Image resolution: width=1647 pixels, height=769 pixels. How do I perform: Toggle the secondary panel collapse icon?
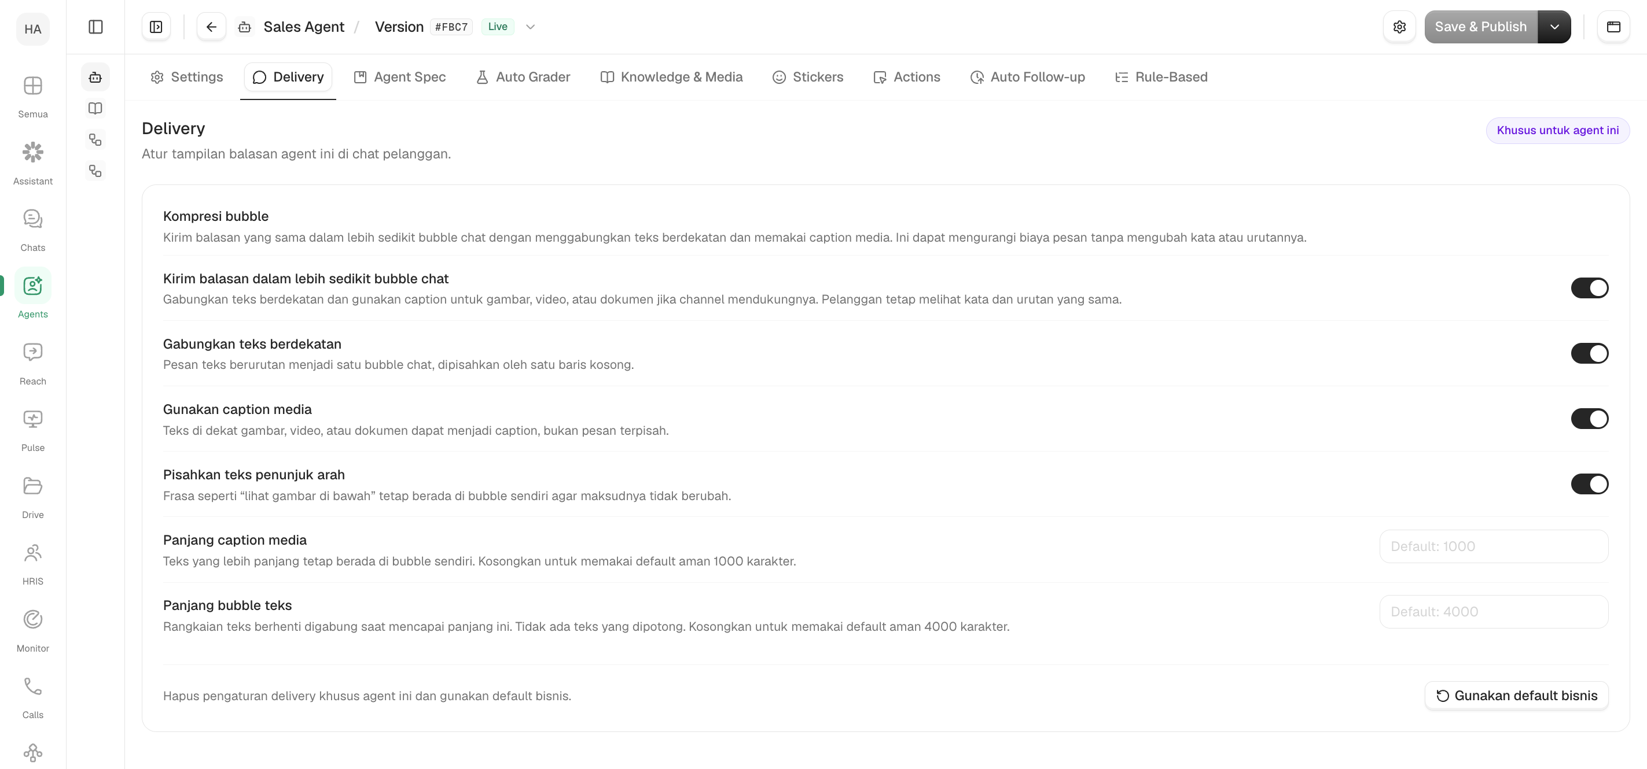(x=156, y=27)
